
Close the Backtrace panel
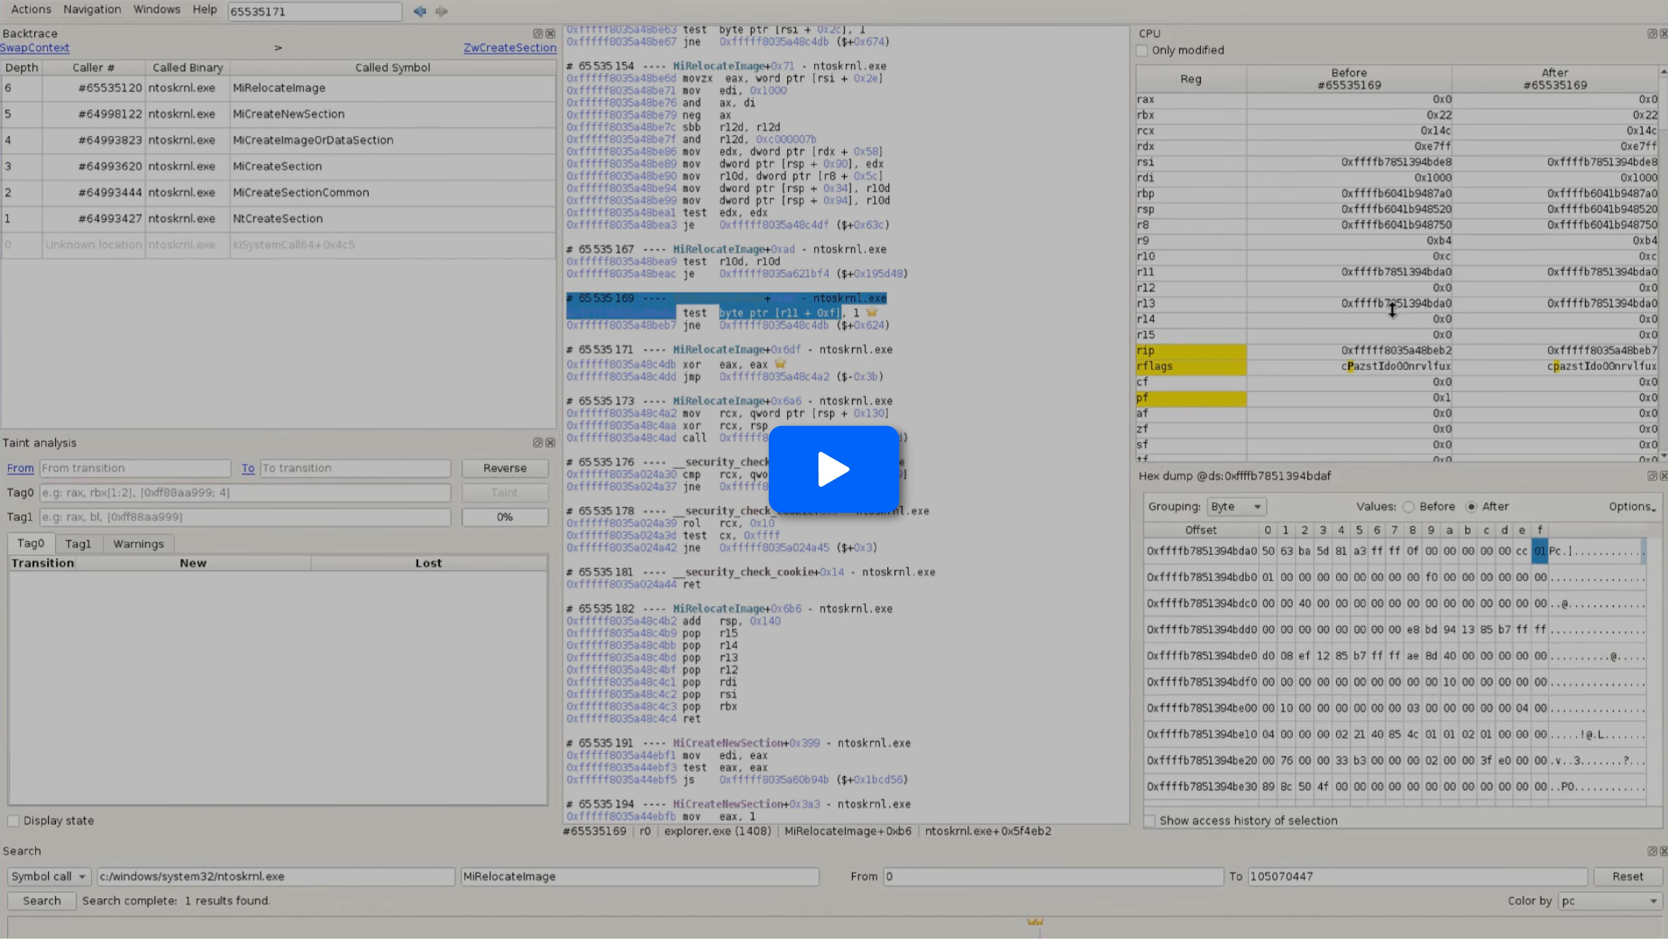pos(550,34)
